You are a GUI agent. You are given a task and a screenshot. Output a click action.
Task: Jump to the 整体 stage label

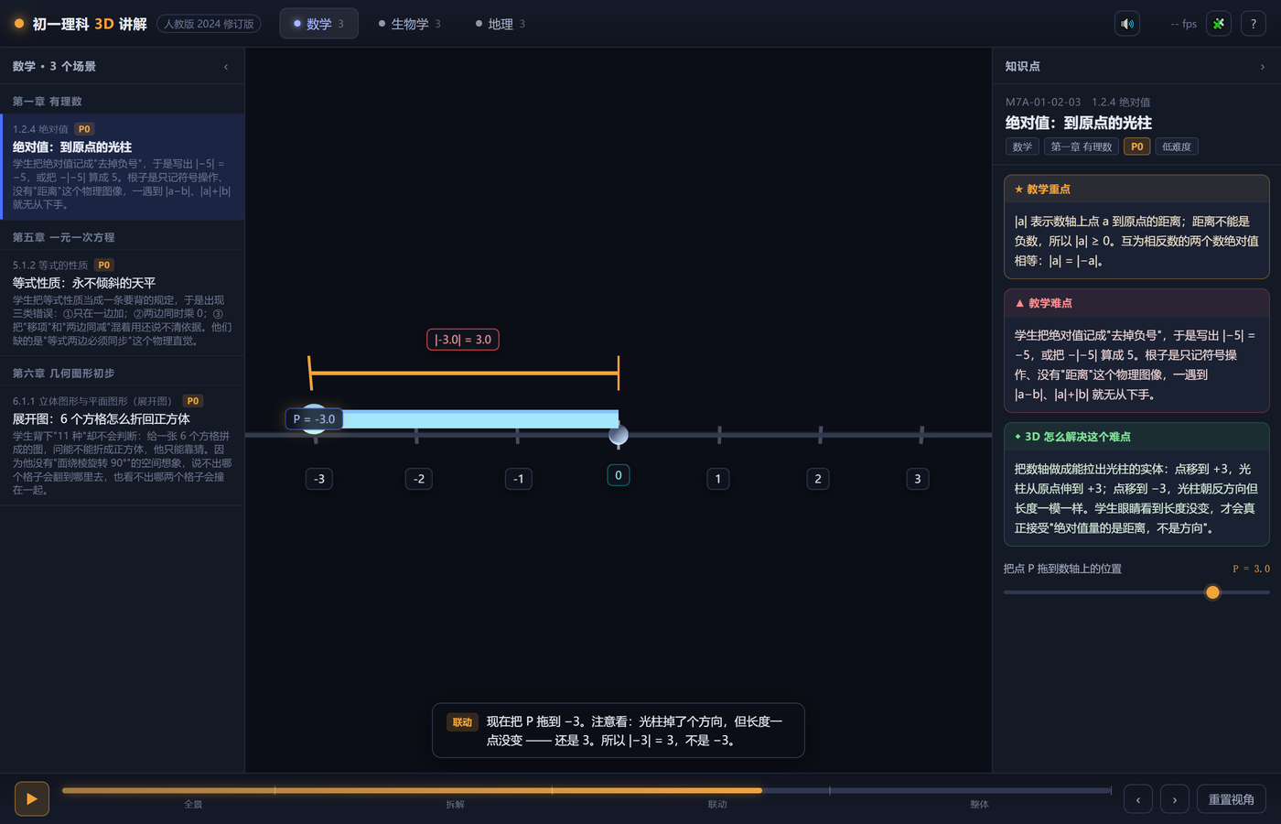[979, 805]
